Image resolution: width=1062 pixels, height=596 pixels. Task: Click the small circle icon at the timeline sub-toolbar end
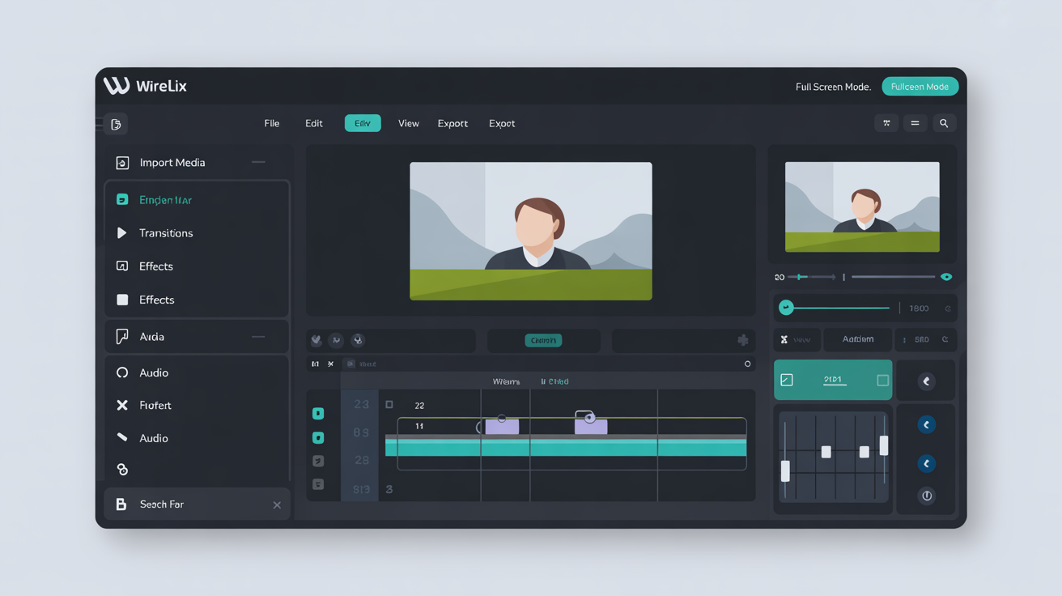(747, 364)
